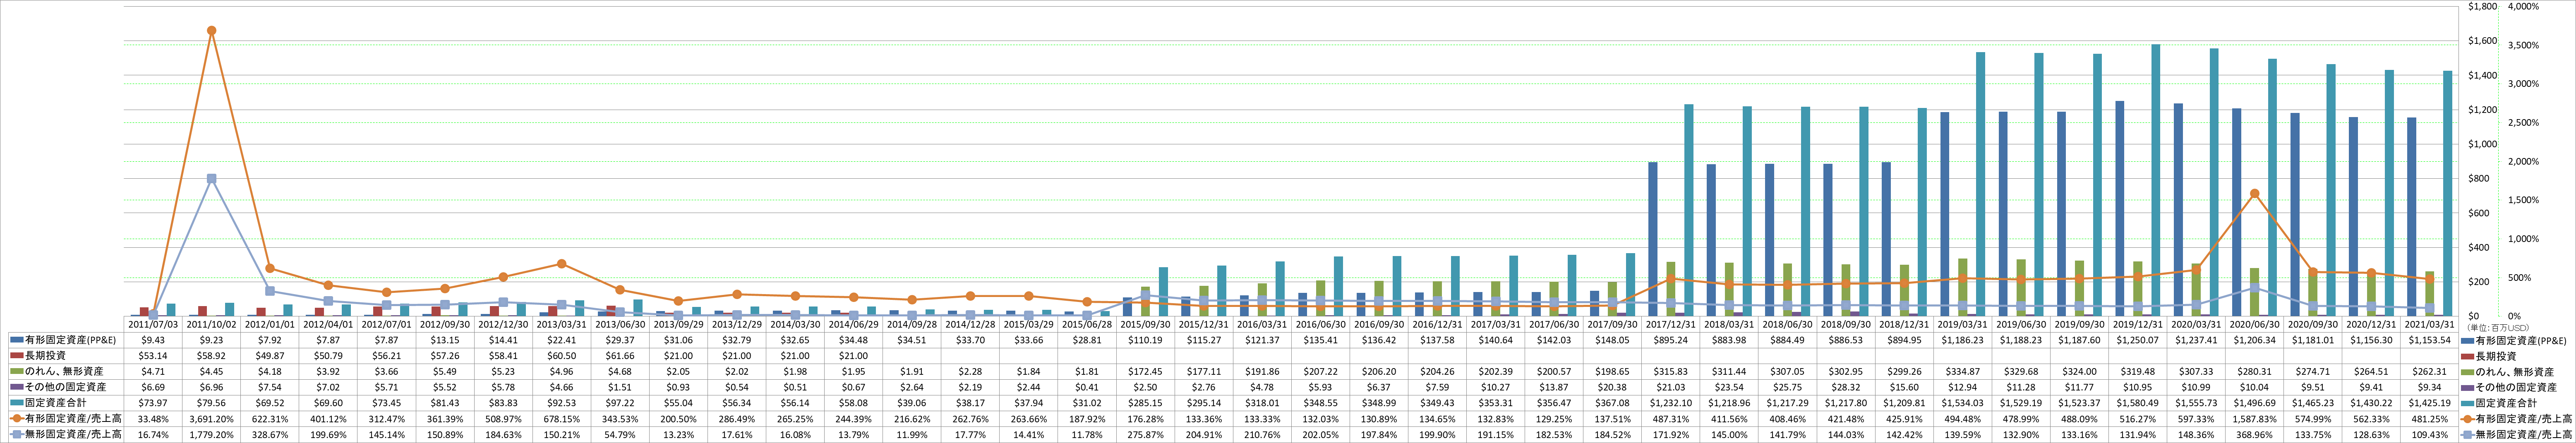The width and height of the screenshot is (2576, 443).
Task: Click the orange line peak marker at 2011/10/02
Action: [x=211, y=31]
